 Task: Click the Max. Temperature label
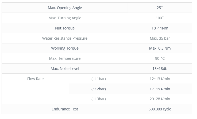(65, 58)
